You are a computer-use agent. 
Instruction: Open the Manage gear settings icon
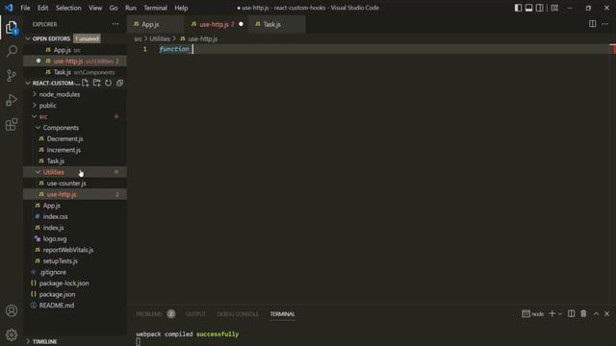point(12,334)
